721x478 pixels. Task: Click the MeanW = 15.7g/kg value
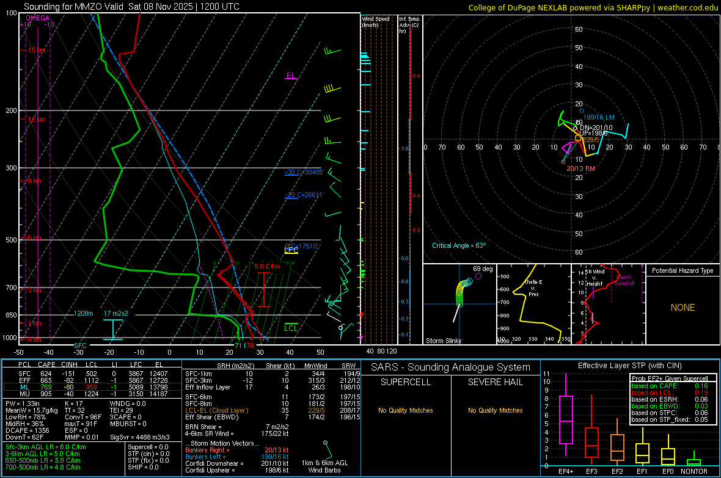pos(32,410)
